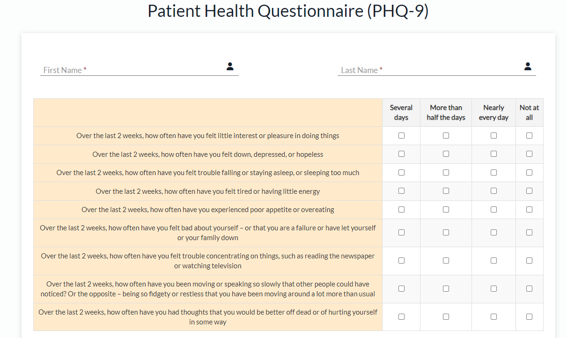Check Not at all for feeling down, depressed
The width and height of the screenshot is (567, 338).
click(x=529, y=154)
